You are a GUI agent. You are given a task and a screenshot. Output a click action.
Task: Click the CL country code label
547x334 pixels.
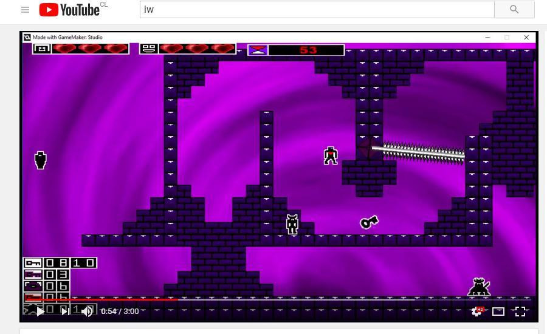[103, 4]
